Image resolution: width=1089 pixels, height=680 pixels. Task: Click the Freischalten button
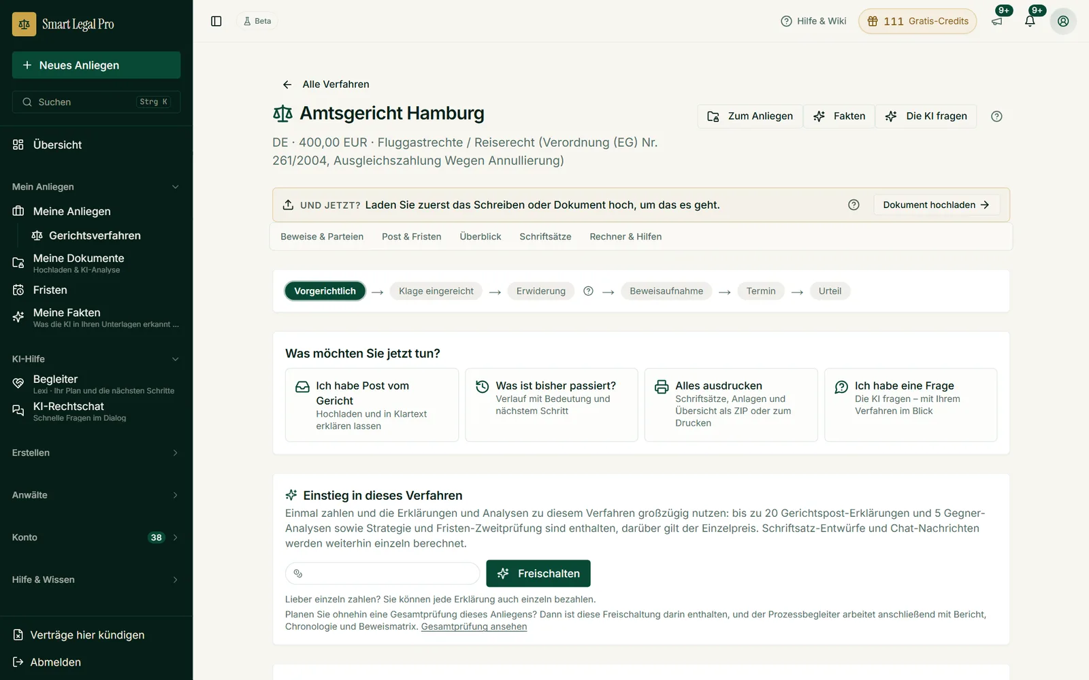pyautogui.click(x=538, y=573)
